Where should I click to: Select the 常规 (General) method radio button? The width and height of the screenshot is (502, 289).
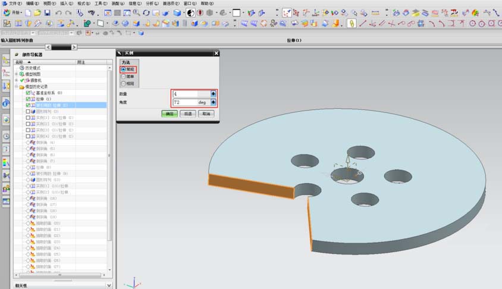123,69
